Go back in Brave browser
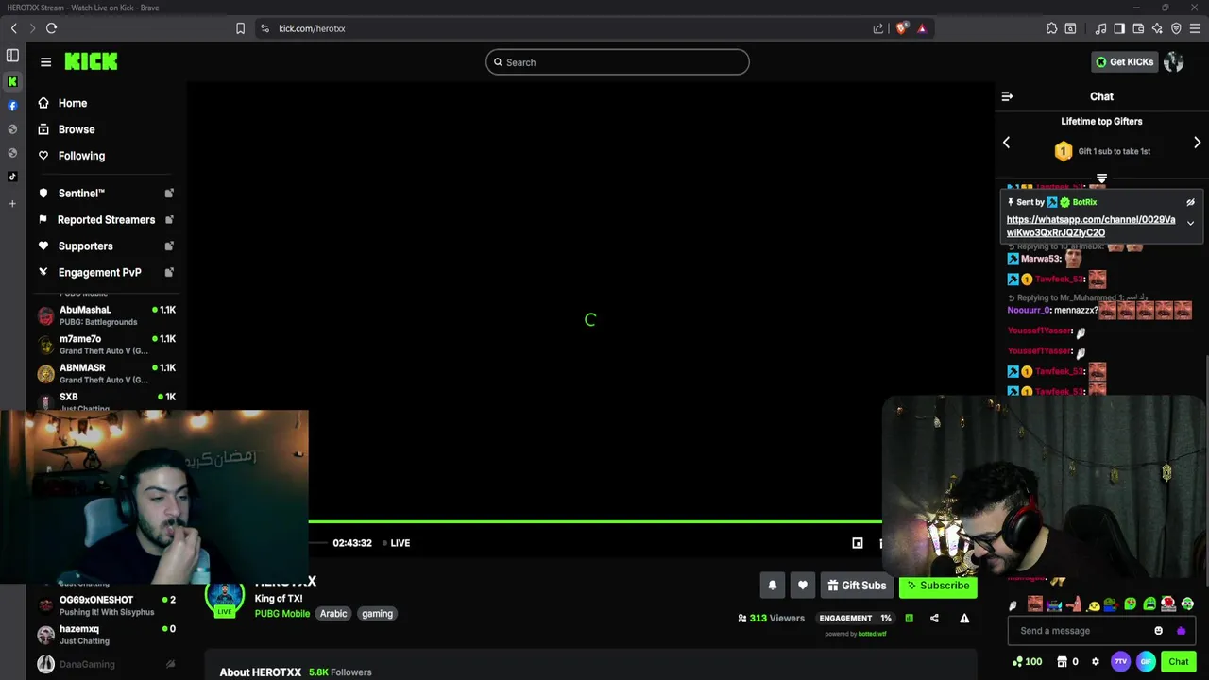 tap(13, 28)
